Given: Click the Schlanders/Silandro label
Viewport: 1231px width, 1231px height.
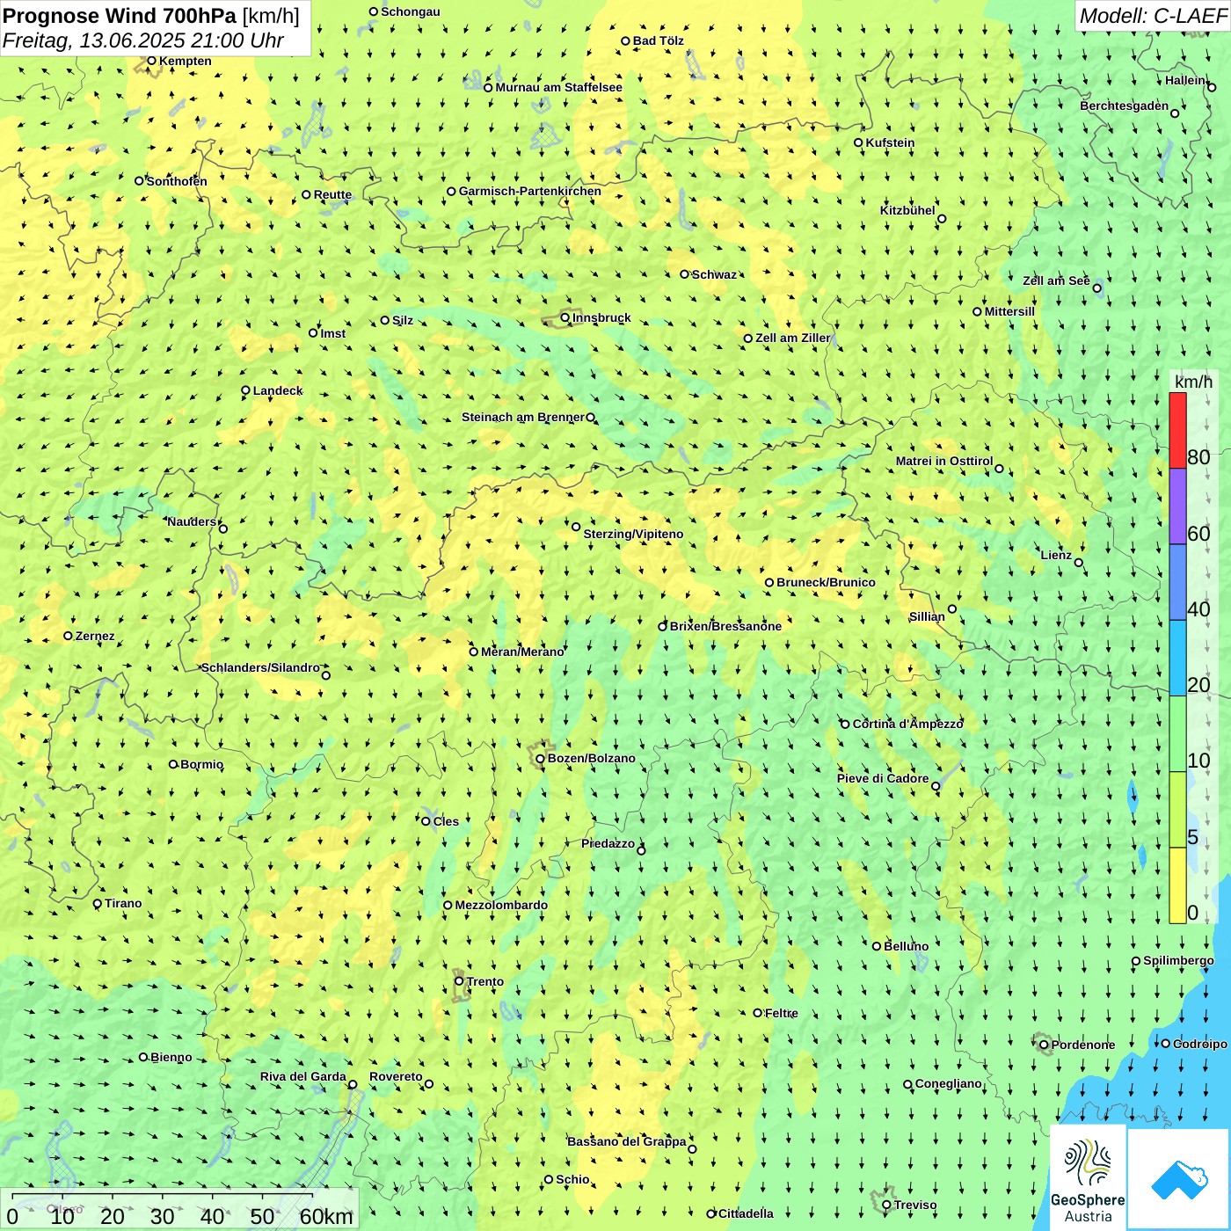Looking at the screenshot, I should [x=260, y=667].
